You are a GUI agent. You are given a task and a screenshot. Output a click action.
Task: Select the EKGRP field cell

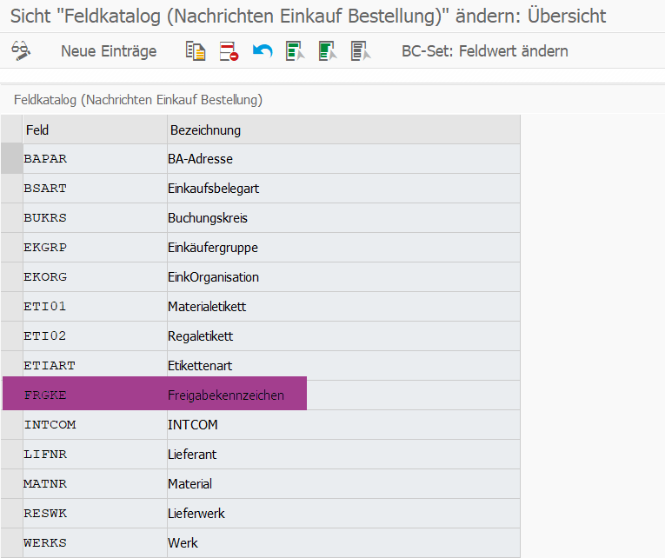pos(95,247)
